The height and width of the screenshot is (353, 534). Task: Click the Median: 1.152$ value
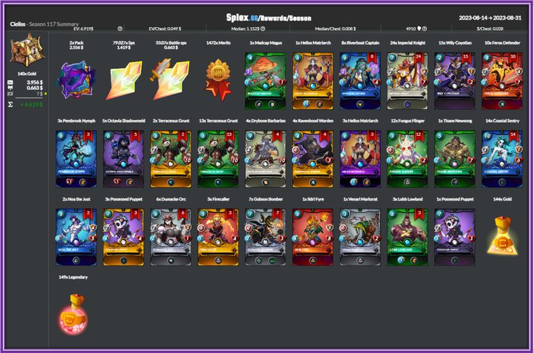tap(245, 29)
